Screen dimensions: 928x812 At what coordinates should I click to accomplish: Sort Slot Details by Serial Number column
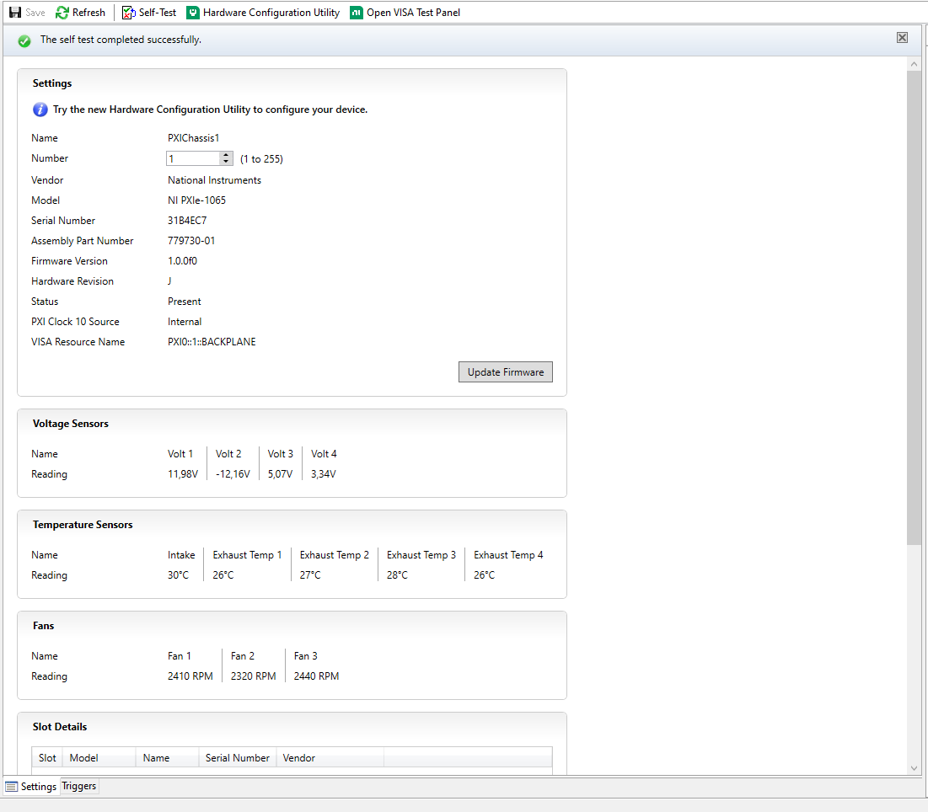(238, 757)
